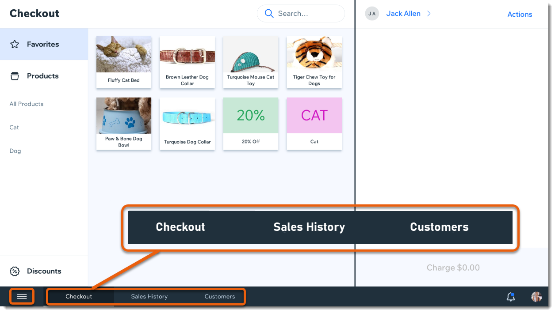Add Brown Leather Dog Collar to cart
555x313 pixels.
188,62
